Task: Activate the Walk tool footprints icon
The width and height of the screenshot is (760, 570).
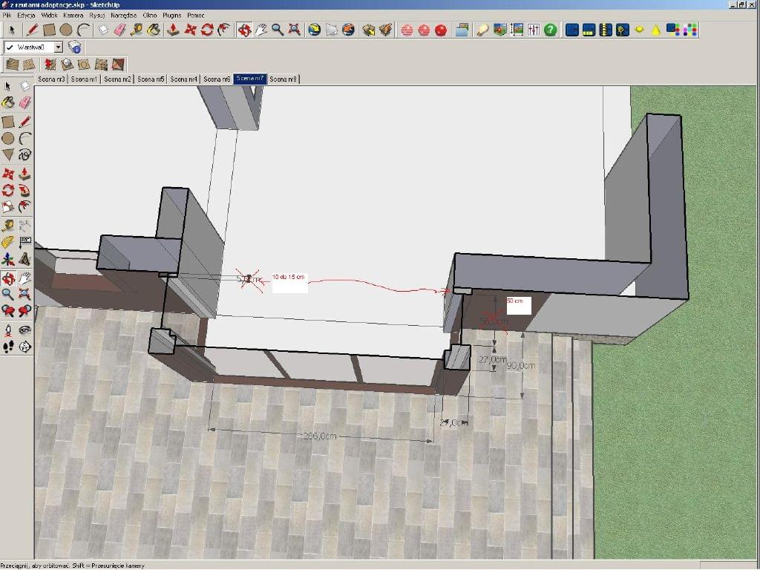Action: [8, 346]
